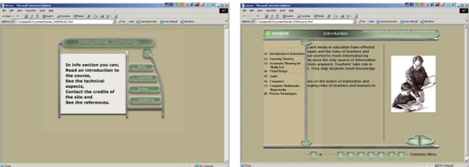Viewport: 469px width, 167px height.
Task: Open '(1) Introduction to Instruction' entry
Action: point(284,54)
